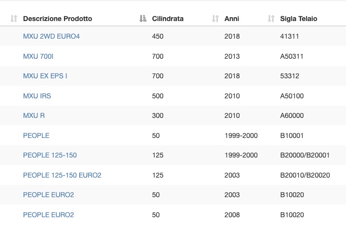Open the PEOPLE 125-150 EURO2 link
The height and width of the screenshot is (227, 346).
62,175
